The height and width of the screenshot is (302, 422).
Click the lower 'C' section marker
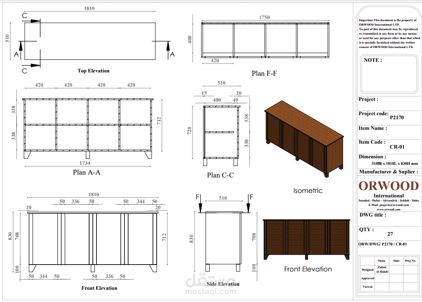click(24, 71)
